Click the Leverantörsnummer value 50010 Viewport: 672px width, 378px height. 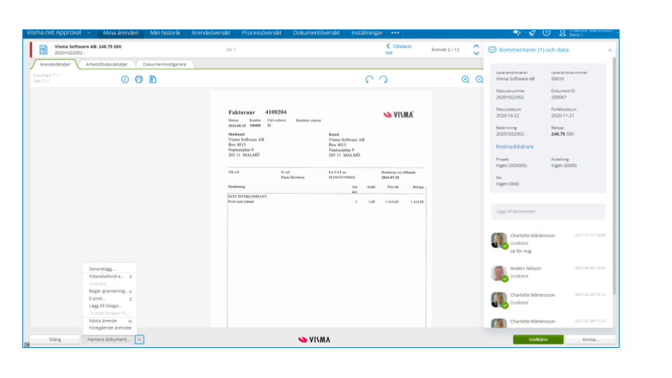pyautogui.click(x=558, y=79)
